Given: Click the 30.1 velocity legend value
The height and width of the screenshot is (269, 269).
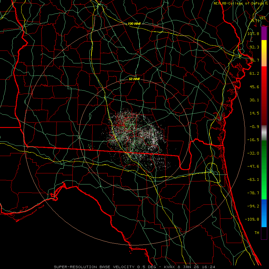Looking at the screenshot, I should (x=254, y=100).
